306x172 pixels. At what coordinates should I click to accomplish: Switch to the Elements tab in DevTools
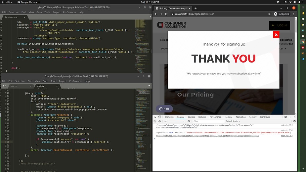pyautogui.click(x=169, y=117)
